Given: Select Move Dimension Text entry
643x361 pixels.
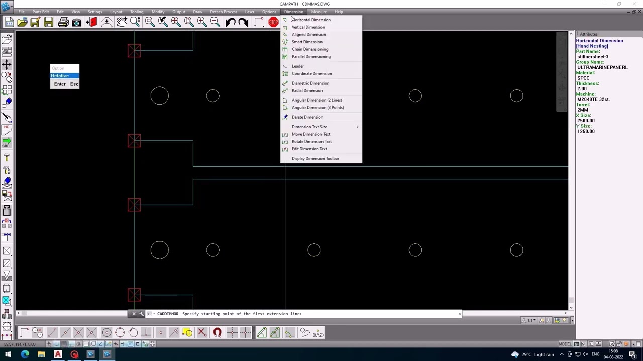Looking at the screenshot, I should [x=321, y=134].
